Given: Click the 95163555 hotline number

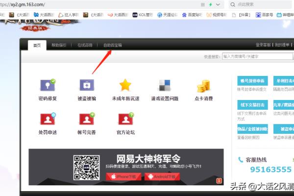Looking at the screenshot, I should (271, 170).
